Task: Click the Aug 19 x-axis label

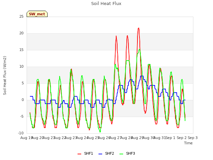Action: pos(26,138)
